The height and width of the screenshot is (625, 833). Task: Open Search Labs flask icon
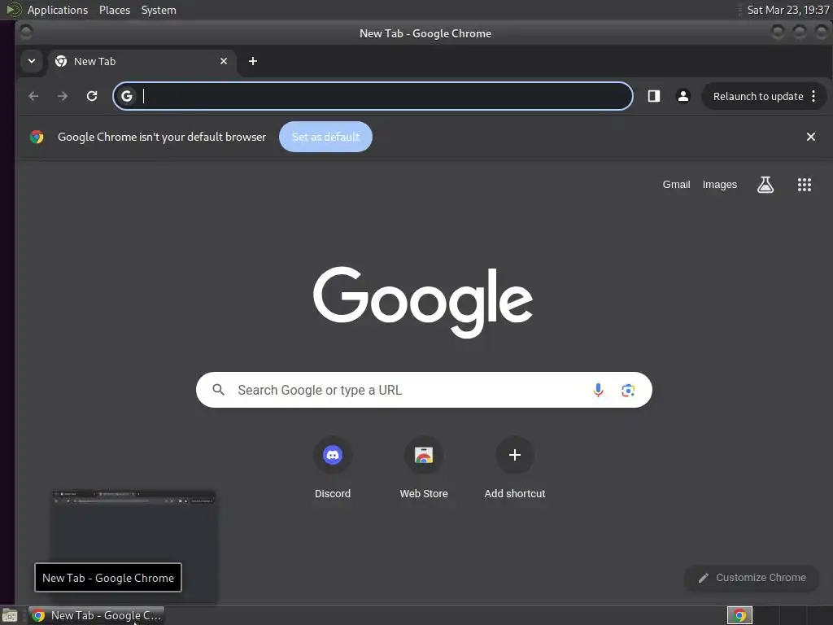(765, 185)
